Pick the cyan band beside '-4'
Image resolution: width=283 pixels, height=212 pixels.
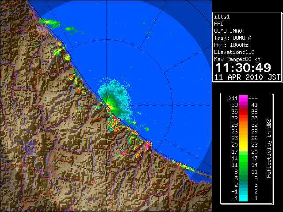click(x=243, y=198)
